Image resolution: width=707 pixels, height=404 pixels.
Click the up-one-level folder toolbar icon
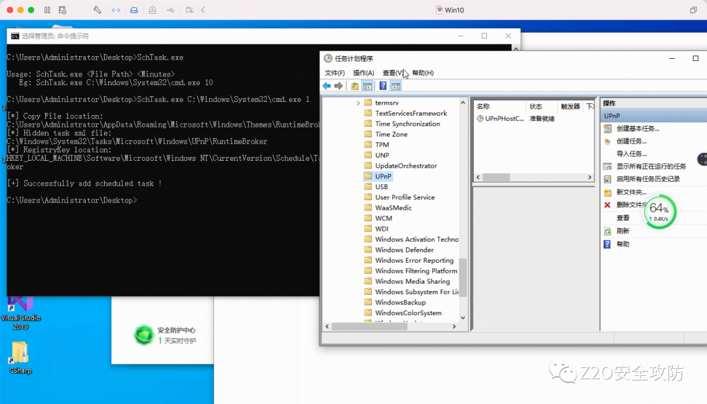[x=355, y=86]
